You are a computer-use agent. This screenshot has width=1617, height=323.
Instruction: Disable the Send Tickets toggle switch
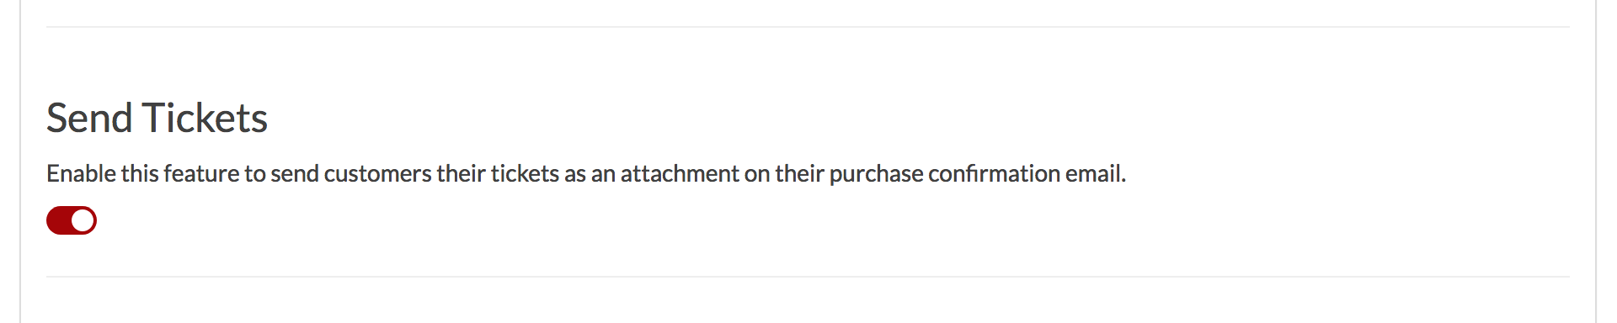tap(72, 220)
